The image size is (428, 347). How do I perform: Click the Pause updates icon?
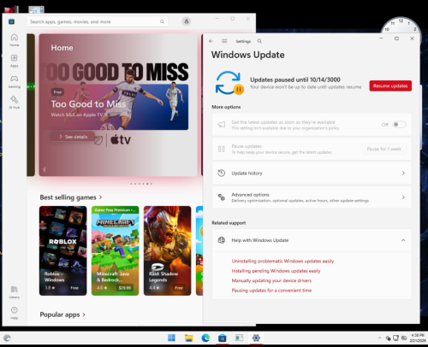pos(222,149)
